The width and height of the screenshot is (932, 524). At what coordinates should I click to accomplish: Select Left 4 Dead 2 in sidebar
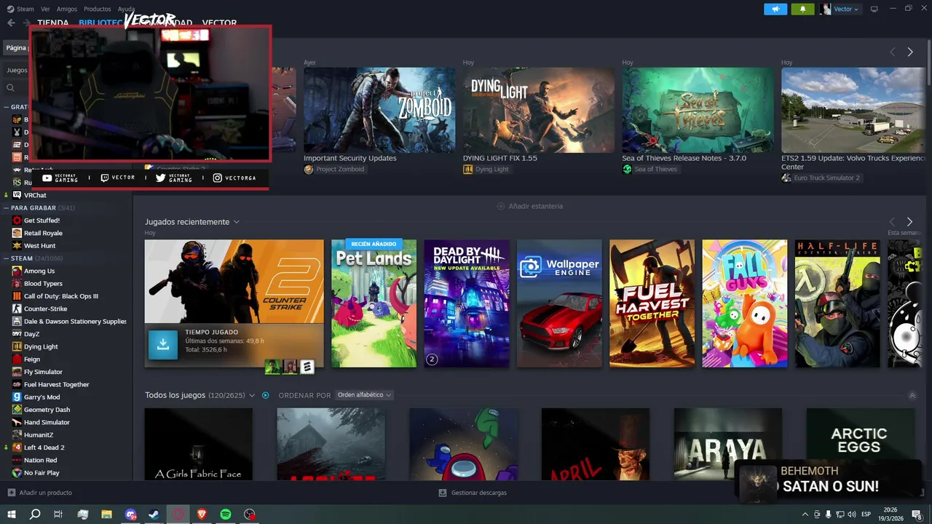(x=44, y=448)
